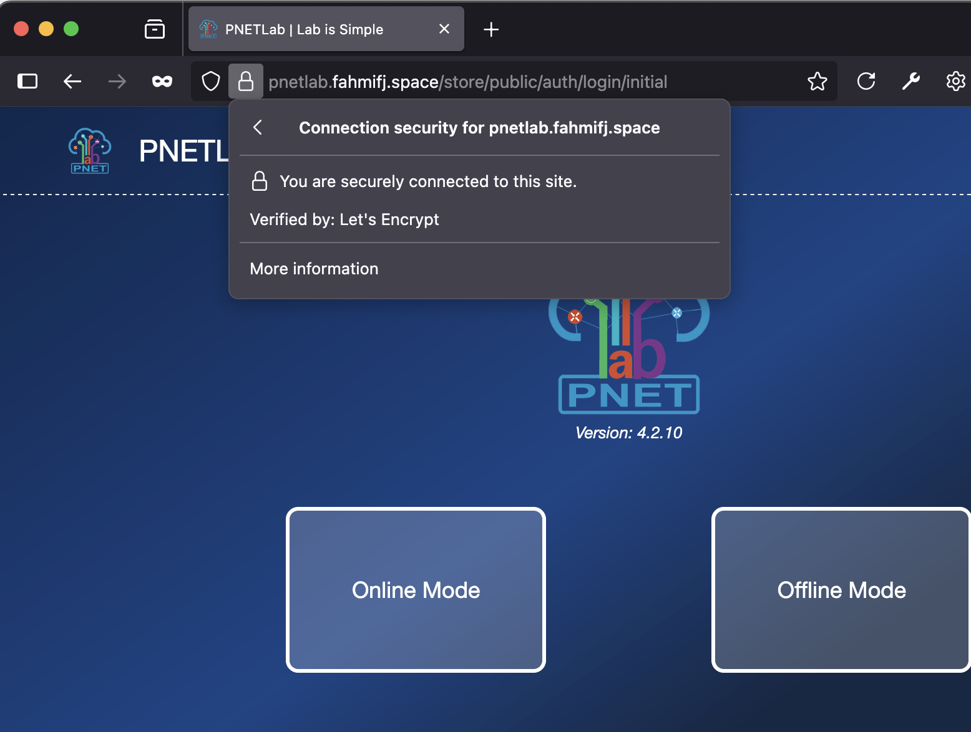Click the lock icon in the popup

[x=260, y=181]
